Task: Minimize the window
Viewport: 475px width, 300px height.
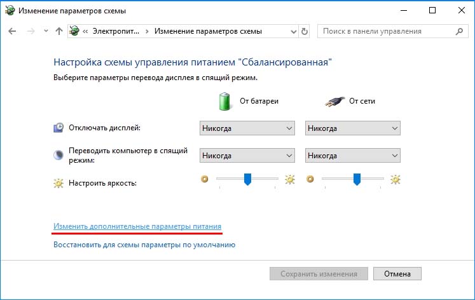Action: [404, 10]
